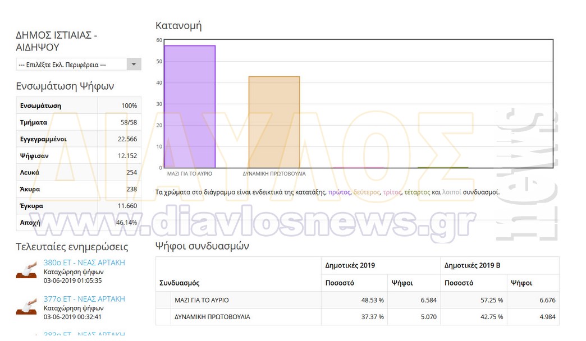Image resolution: width=586 pixels, height=341 pixels.
Task: Open the 380ο ΕΤ - ΝΕΑΣ ΑΡΤΑΚΗΣ update link
Action: [84, 262]
